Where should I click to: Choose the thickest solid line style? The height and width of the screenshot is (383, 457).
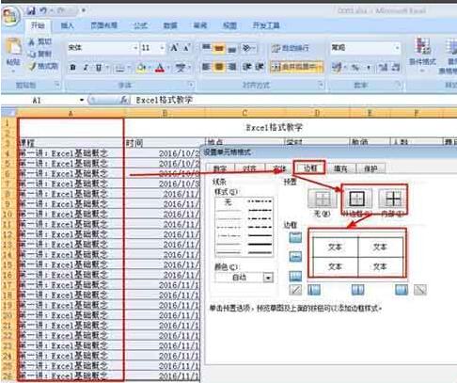tap(260, 244)
